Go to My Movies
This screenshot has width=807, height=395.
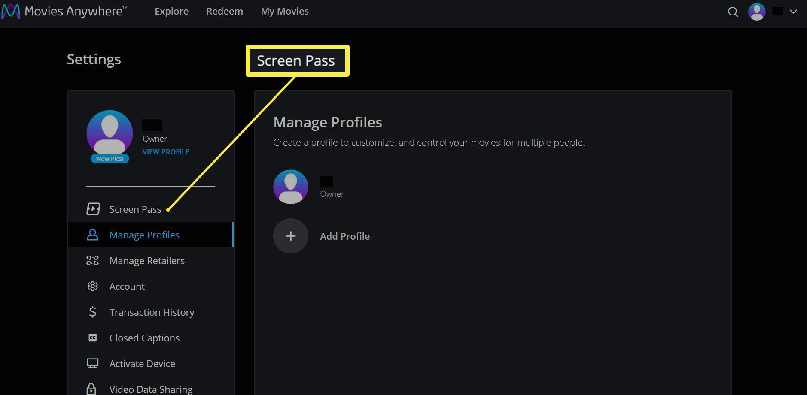click(285, 12)
